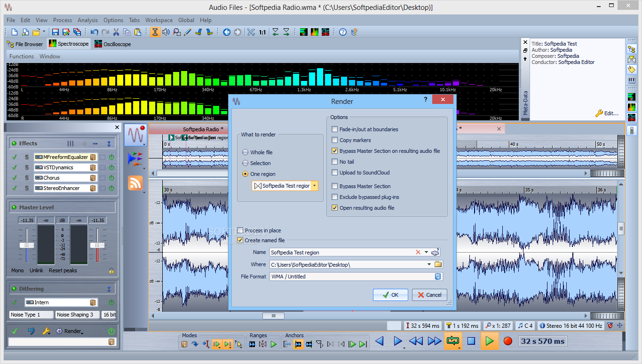
Task: Click the red Record transport button
Action: [507, 341]
